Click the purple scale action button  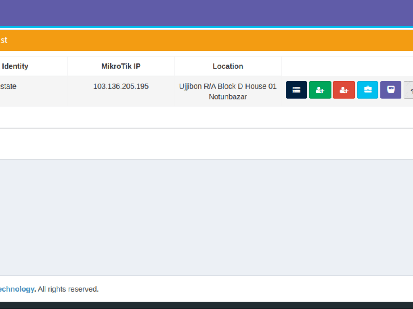pyautogui.click(x=391, y=90)
